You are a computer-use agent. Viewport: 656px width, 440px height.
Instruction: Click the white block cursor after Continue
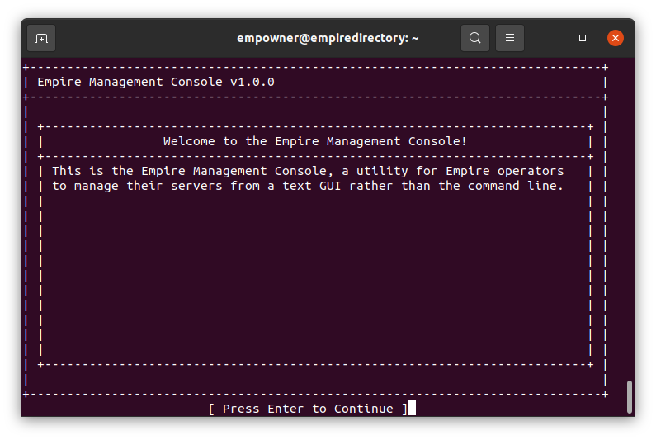coord(412,408)
